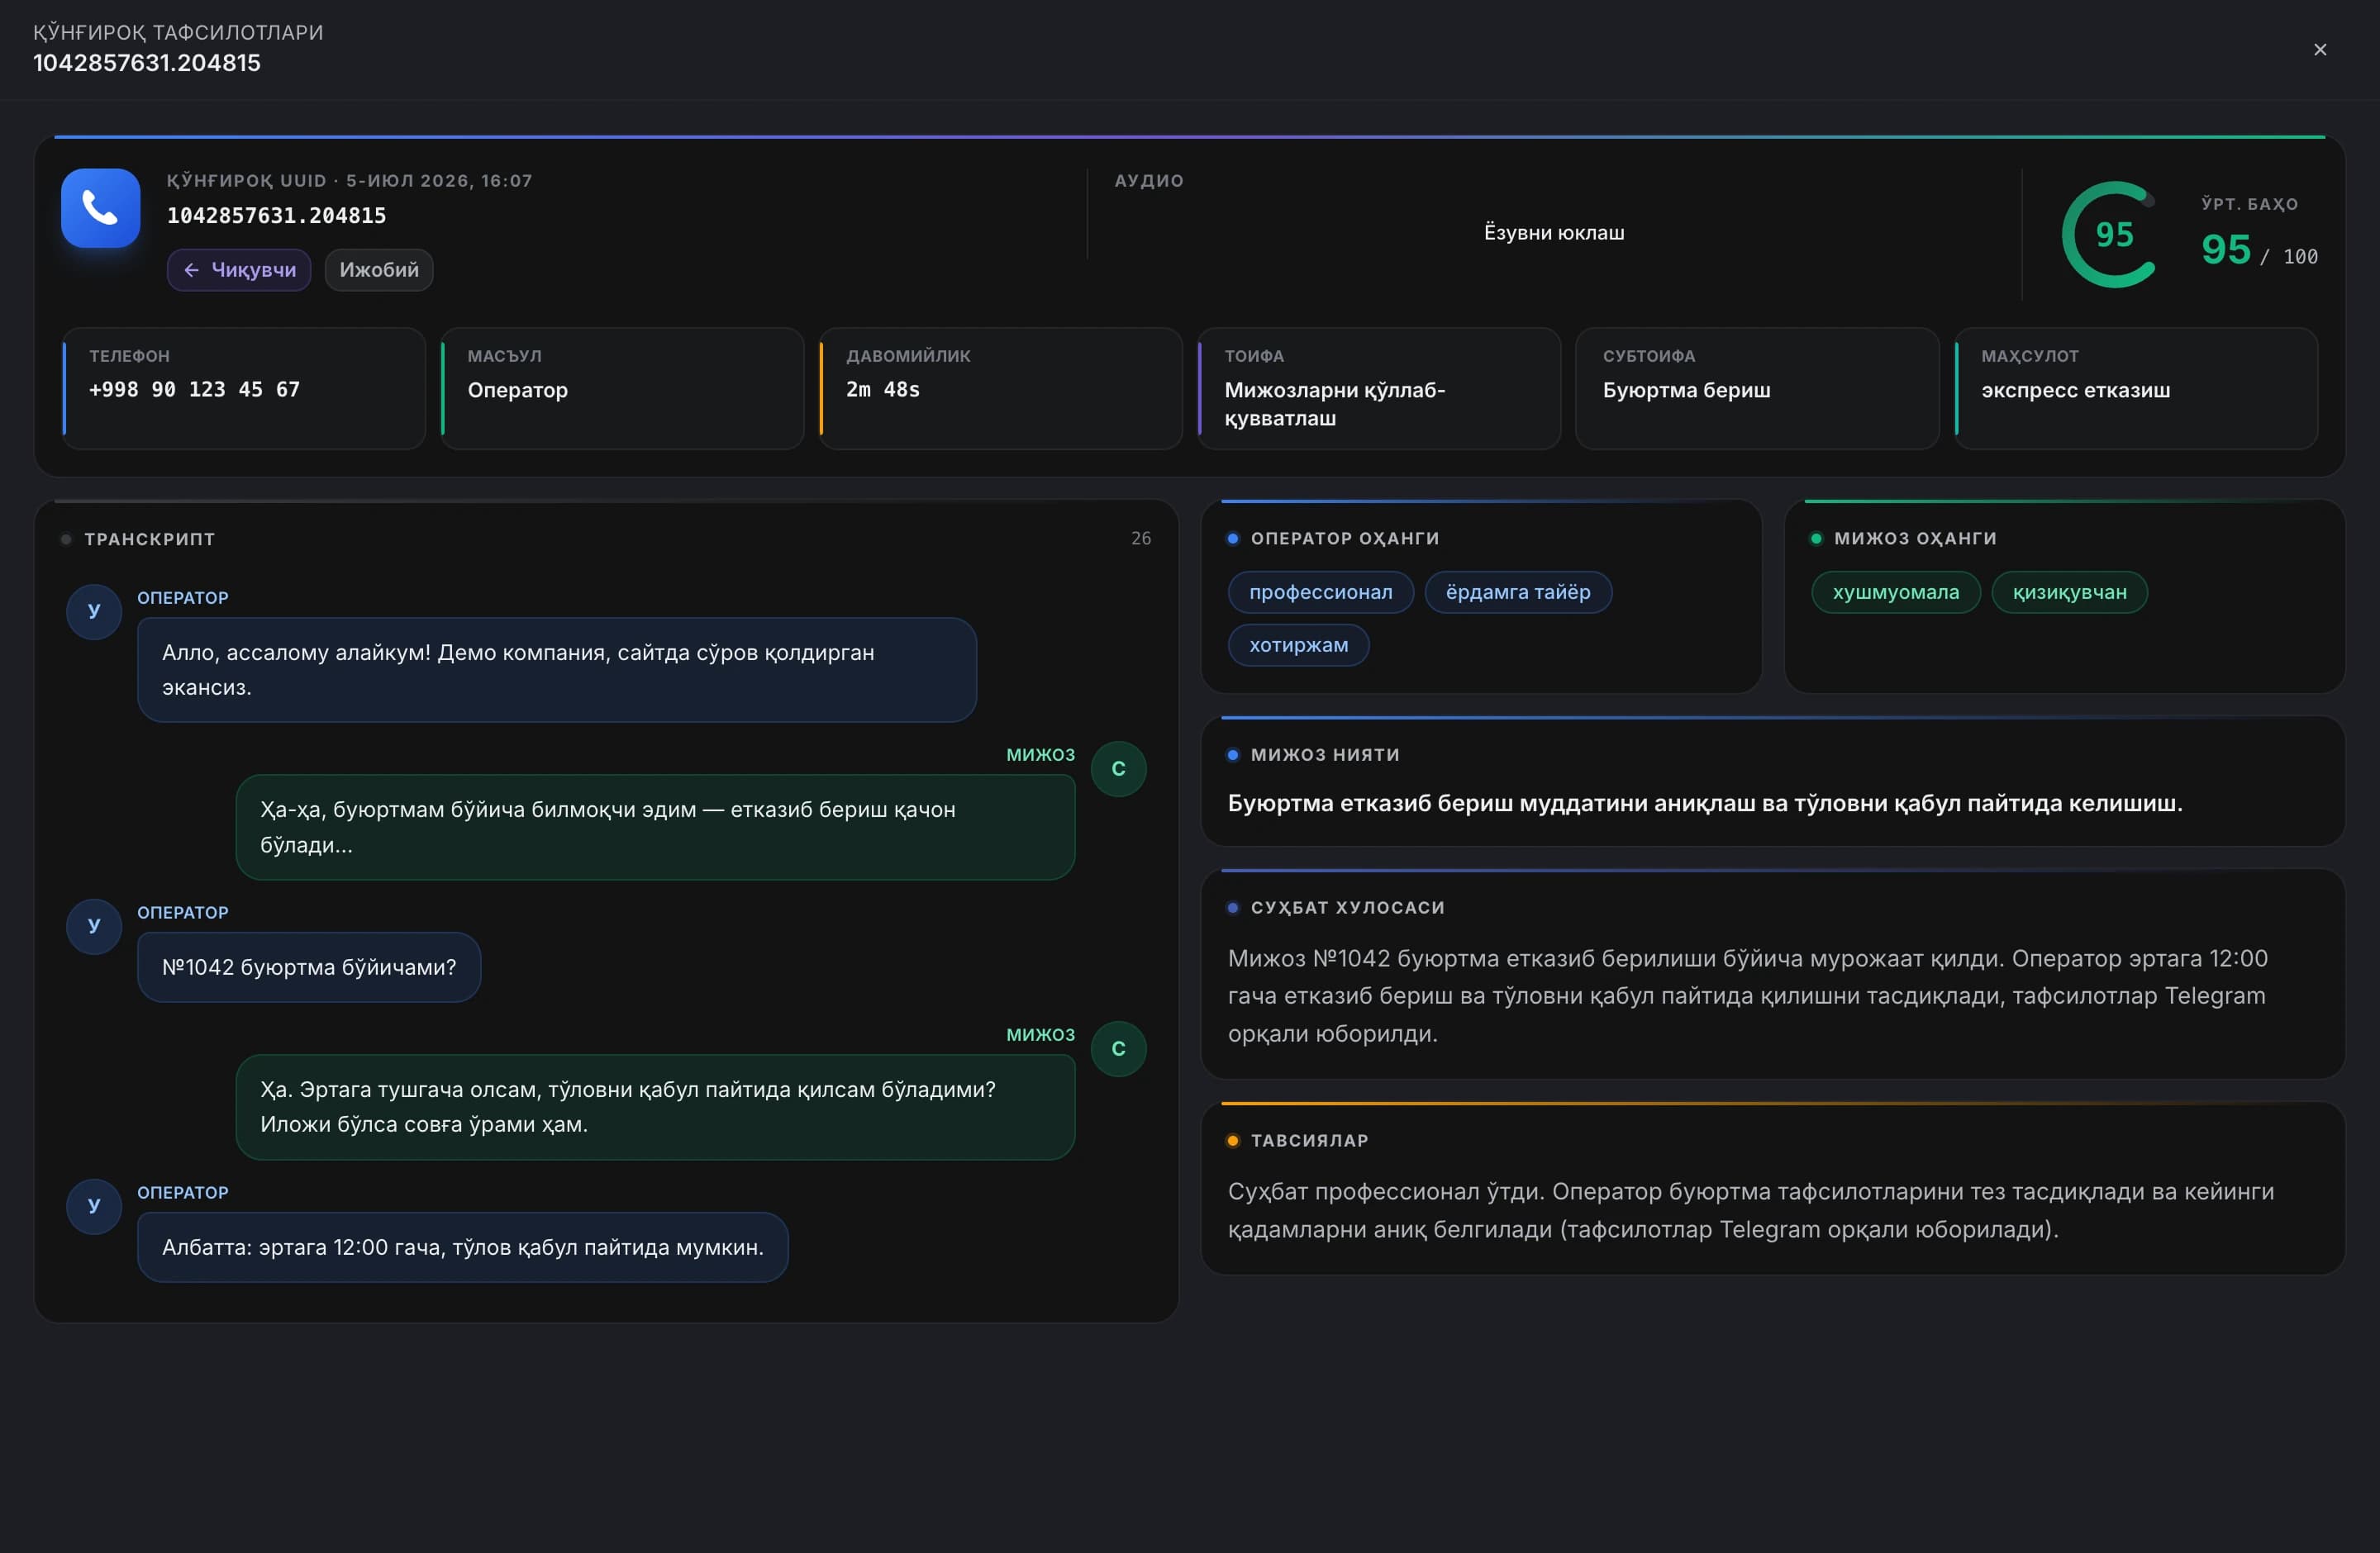Click customer avatar beside Эртага тушгача message
Image resolution: width=2380 pixels, height=1553 pixels.
[1118, 1048]
